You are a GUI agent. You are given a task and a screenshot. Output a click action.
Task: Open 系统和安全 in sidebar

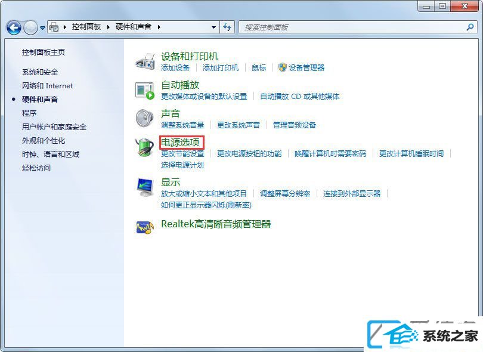pos(40,72)
